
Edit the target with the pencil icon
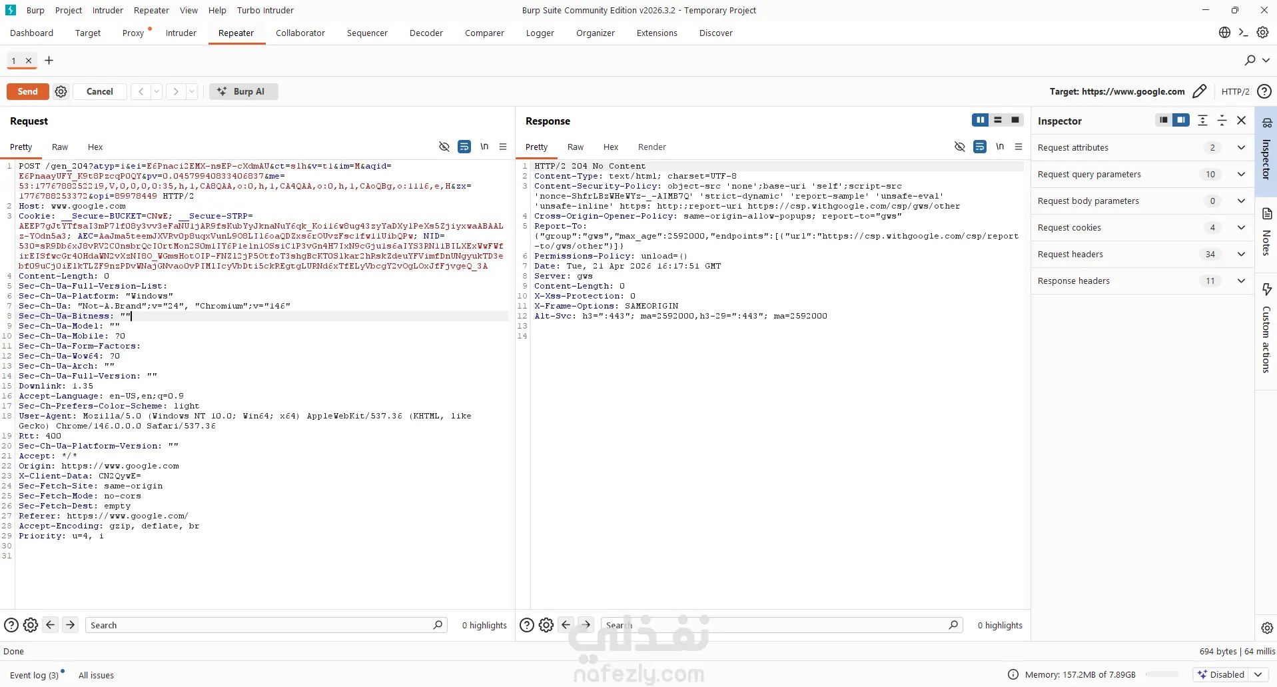[1200, 91]
